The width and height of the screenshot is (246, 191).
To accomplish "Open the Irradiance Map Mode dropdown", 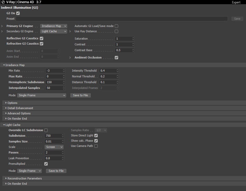I will [42, 95].
